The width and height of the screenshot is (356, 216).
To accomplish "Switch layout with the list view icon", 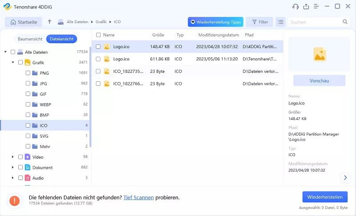I will [x=281, y=22].
